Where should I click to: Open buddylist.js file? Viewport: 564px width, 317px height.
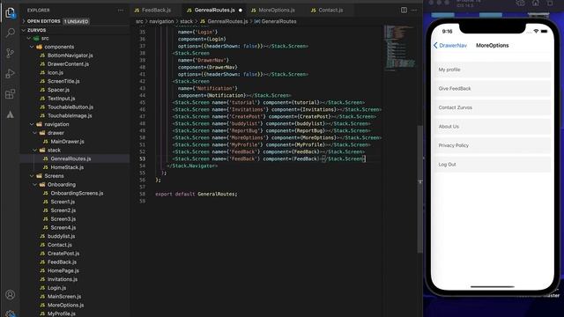coord(61,236)
